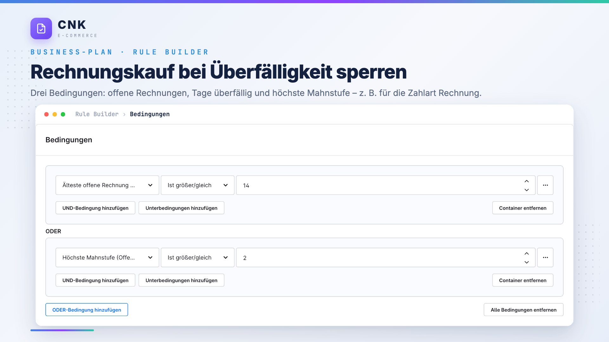Click the CNK brand name text
The width and height of the screenshot is (609, 342).
[72, 25]
